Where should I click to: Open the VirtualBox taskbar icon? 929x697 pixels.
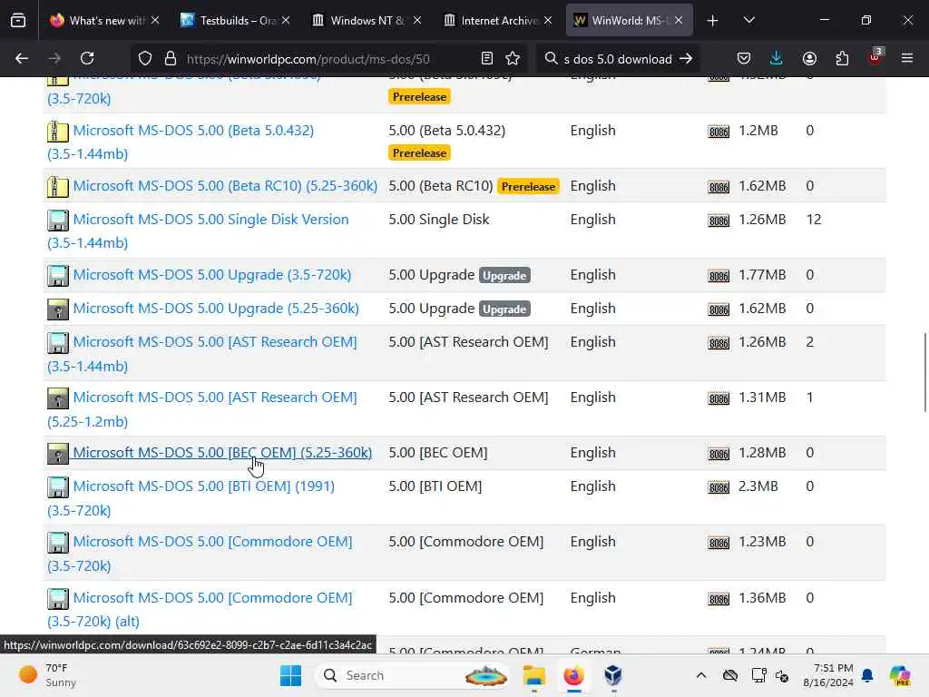[x=613, y=675]
